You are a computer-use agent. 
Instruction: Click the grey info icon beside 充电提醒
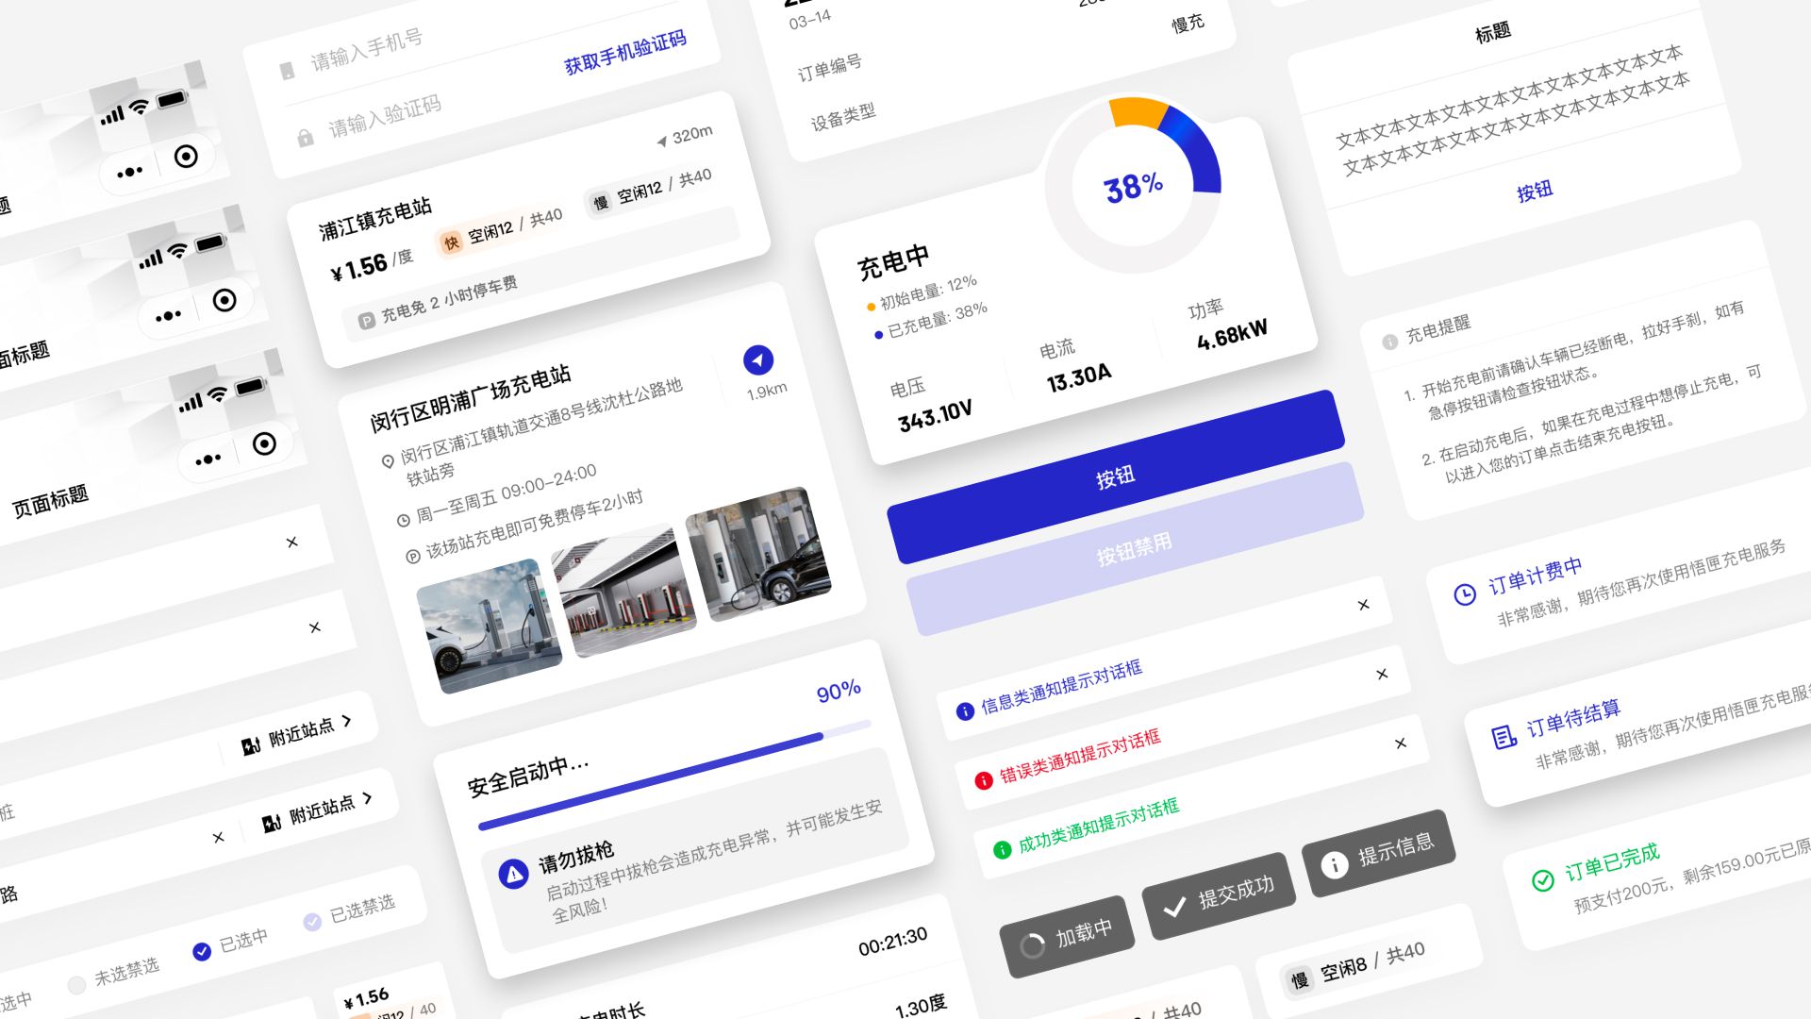pyautogui.click(x=1389, y=342)
